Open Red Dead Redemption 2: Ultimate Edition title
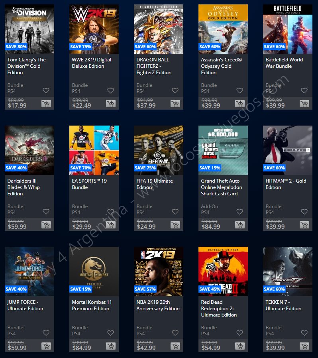 [x=219, y=309]
